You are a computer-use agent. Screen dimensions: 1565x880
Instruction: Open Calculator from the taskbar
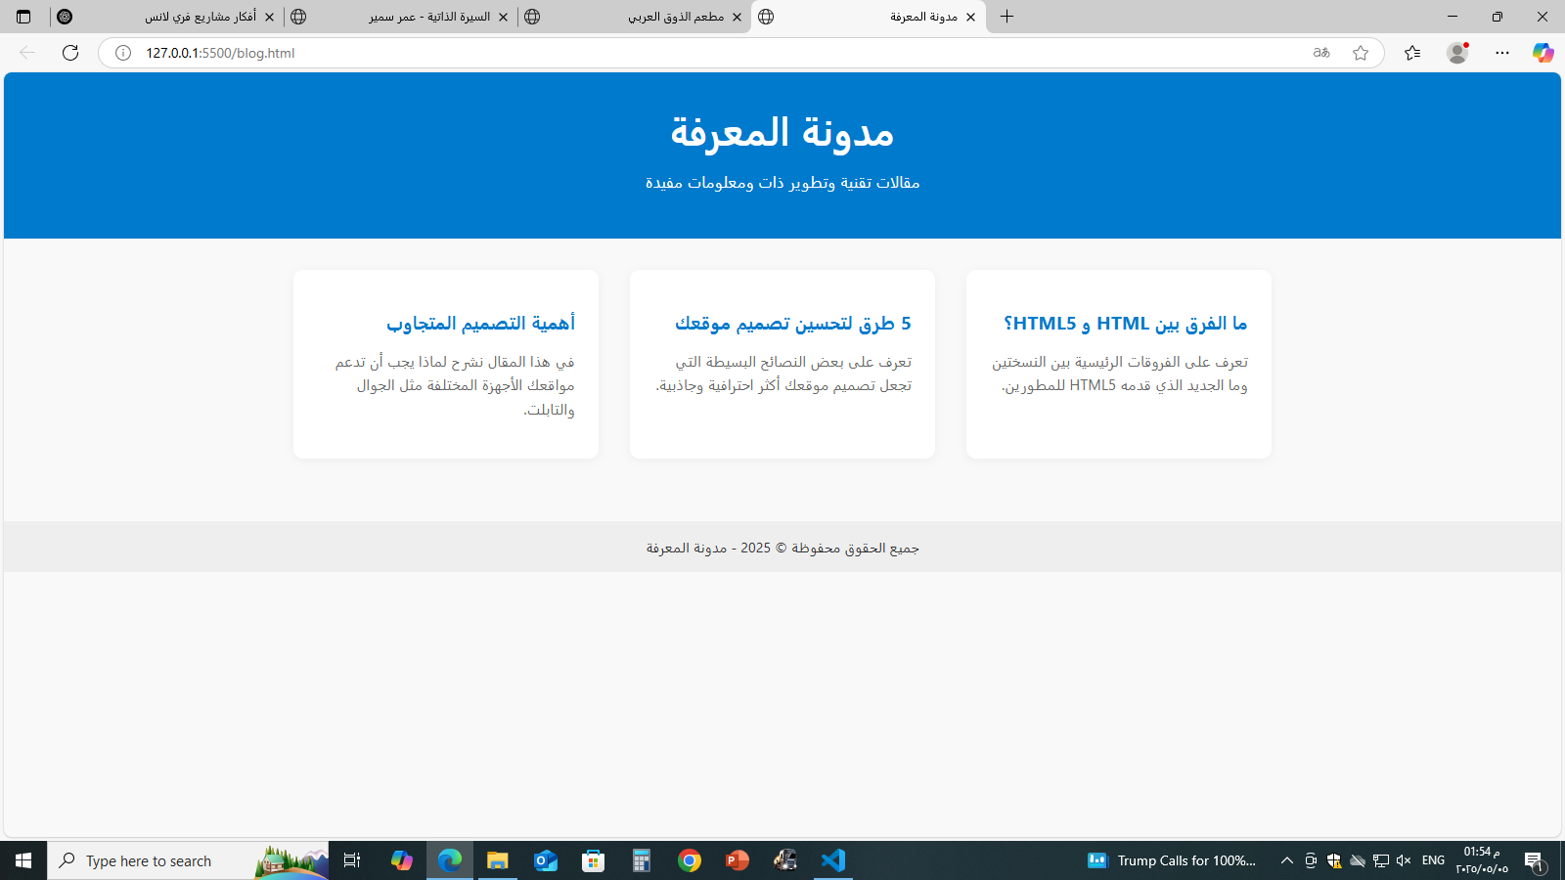(x=642, y=860)
